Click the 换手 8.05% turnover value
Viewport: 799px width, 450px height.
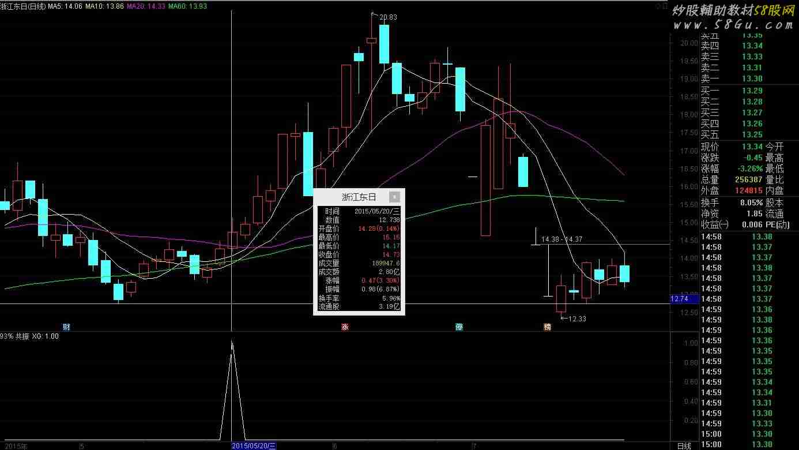click(752, 202)
